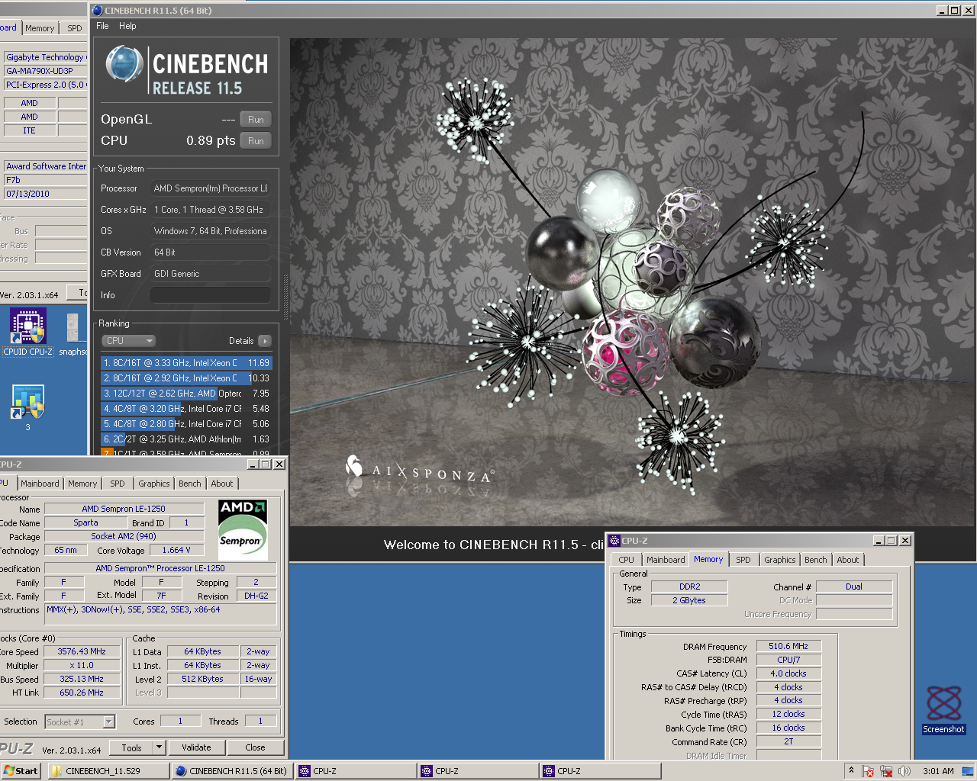Click the Command Rate value 2T
977x781 pixels.
(788, 741)
